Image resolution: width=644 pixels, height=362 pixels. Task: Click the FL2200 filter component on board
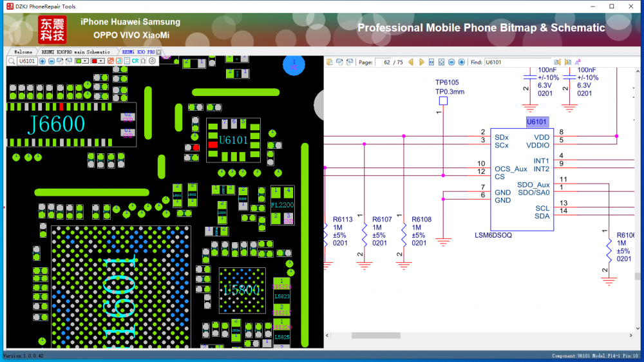282,205
